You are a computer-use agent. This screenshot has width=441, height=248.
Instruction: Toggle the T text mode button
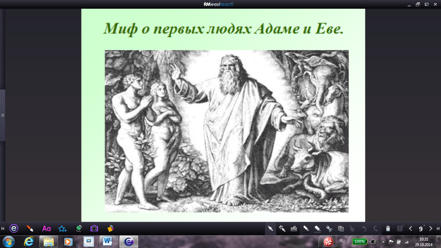coord(400,229)
